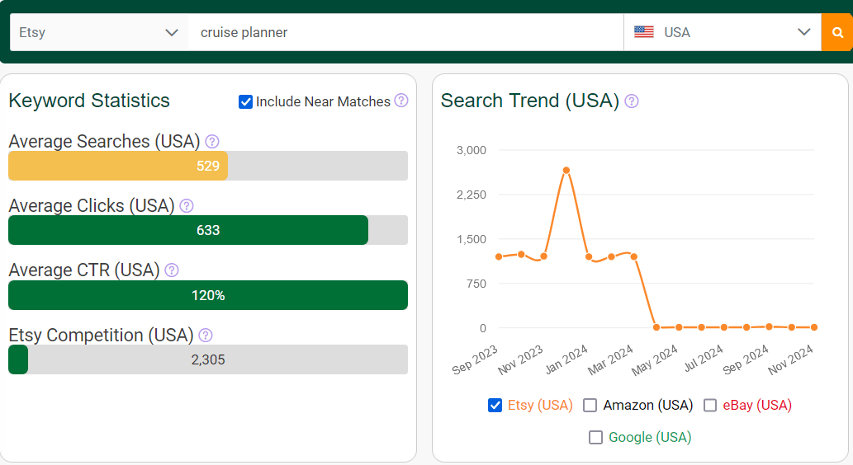
Task: Click the orange search magnifier button
Action: click(x=836, y=33)
